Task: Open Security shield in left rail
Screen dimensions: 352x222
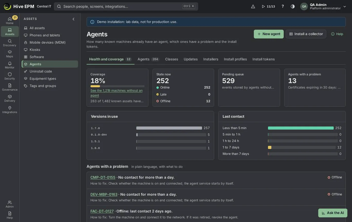Action: click(10, 76)
